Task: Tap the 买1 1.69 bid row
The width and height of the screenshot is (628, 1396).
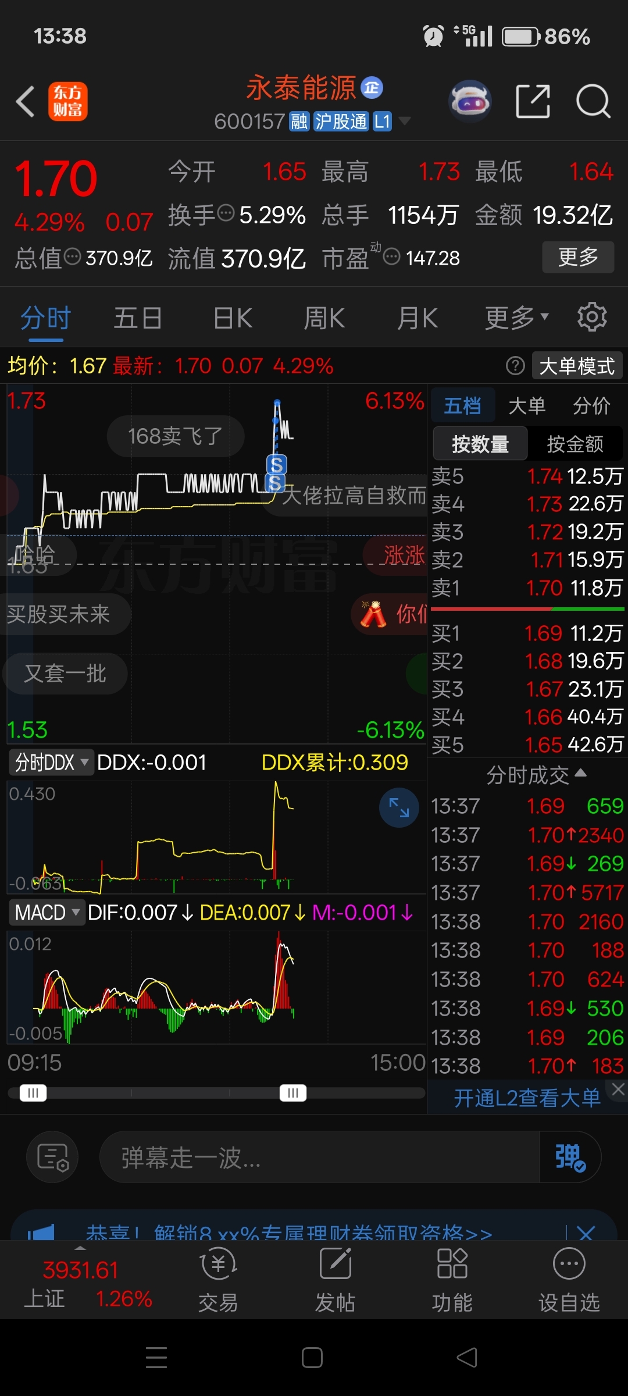Action: coord(527,633)
